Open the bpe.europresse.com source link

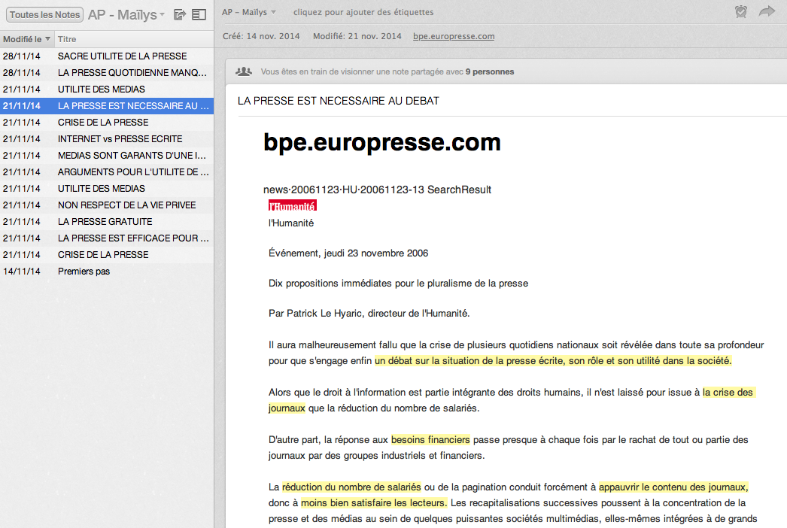tap(454, 36)
